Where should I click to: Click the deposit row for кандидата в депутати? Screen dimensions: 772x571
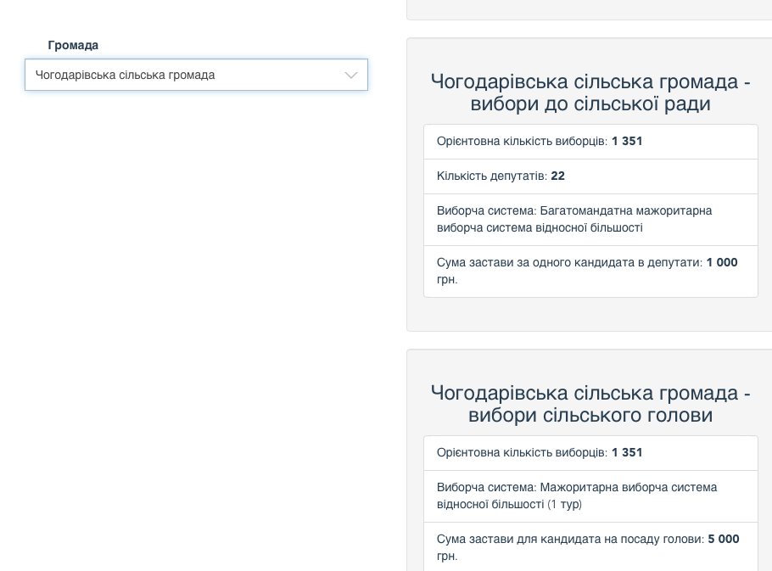[590, 271]
